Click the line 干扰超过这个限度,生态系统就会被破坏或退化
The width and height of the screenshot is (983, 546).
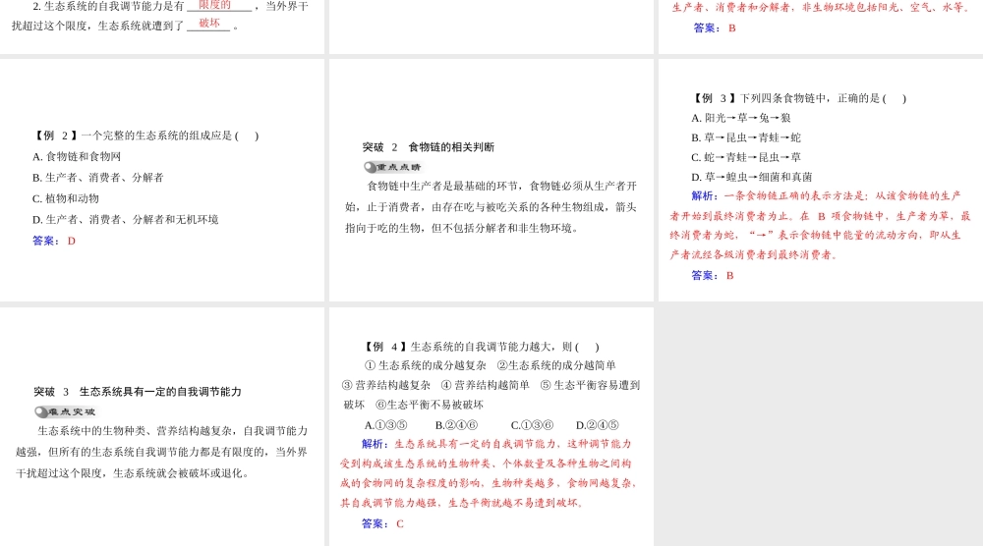tap(133, 473)
